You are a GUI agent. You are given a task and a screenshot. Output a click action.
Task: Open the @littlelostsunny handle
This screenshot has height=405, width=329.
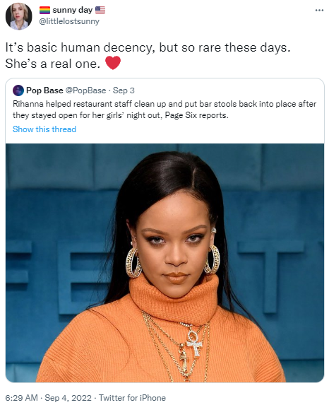click(x=69, y=21)
